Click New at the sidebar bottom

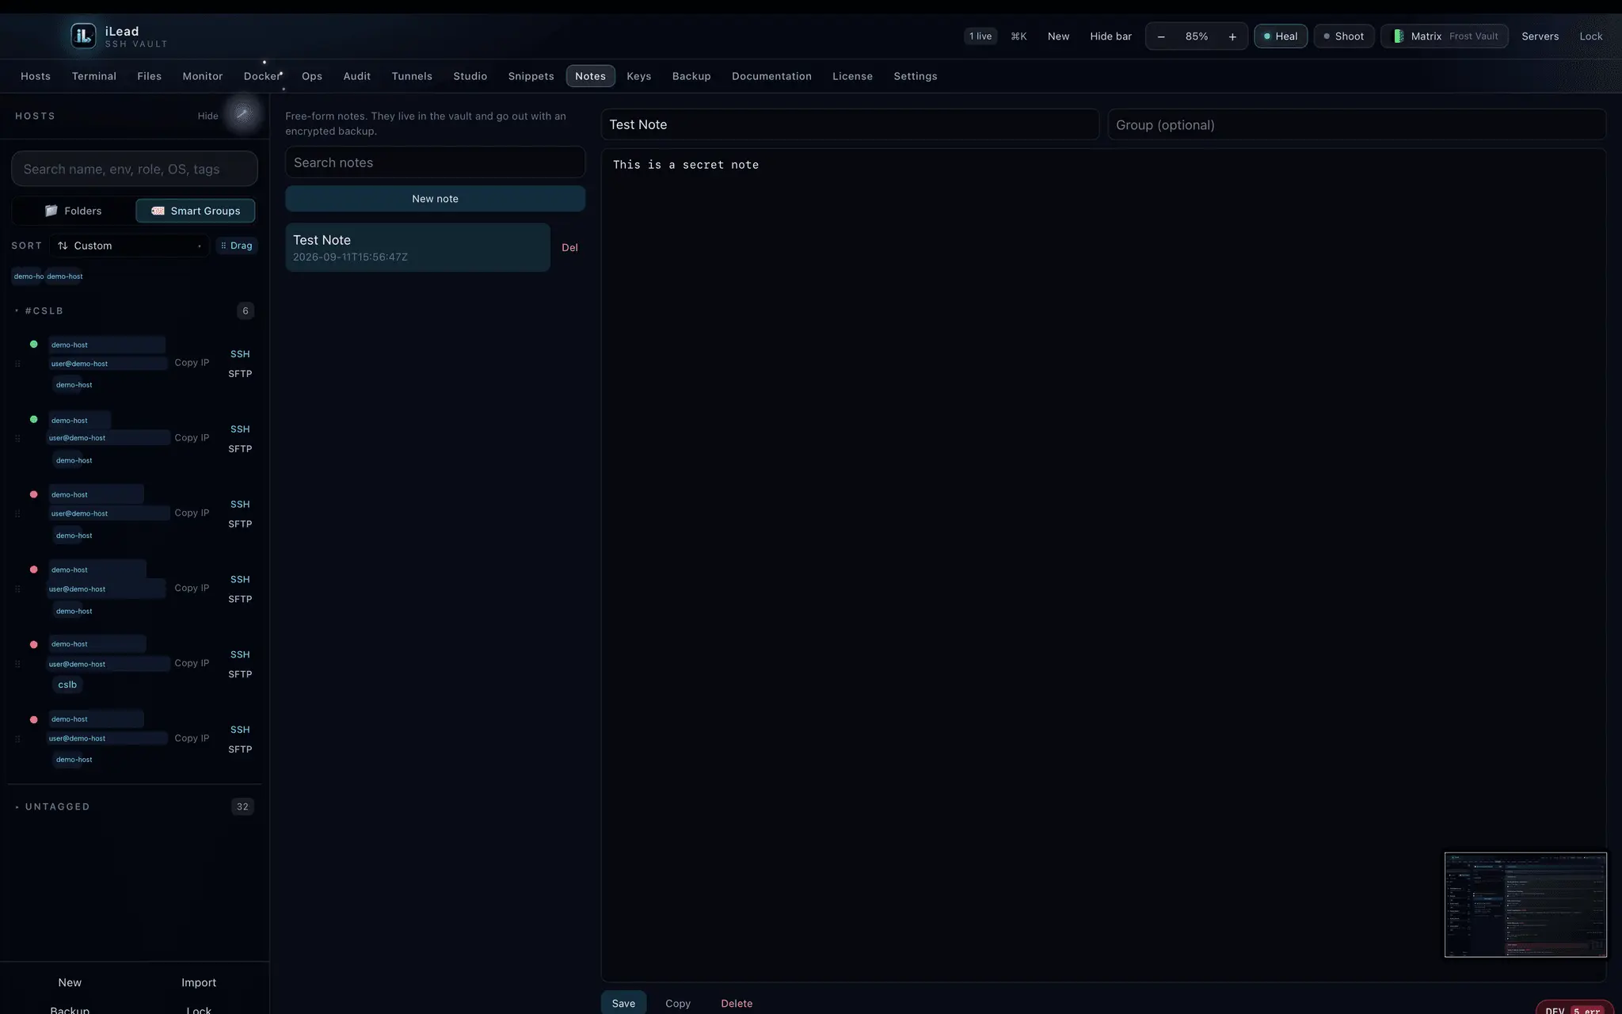(x=70, y=982)
